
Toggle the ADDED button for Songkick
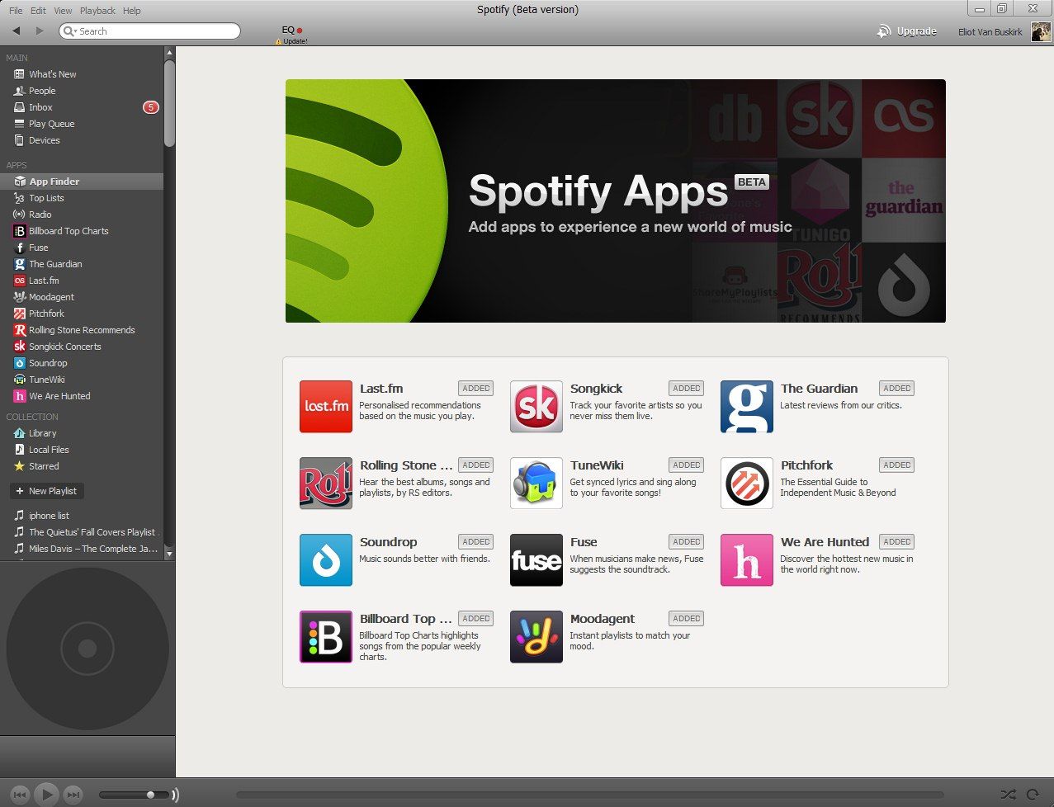coord(687,389)
